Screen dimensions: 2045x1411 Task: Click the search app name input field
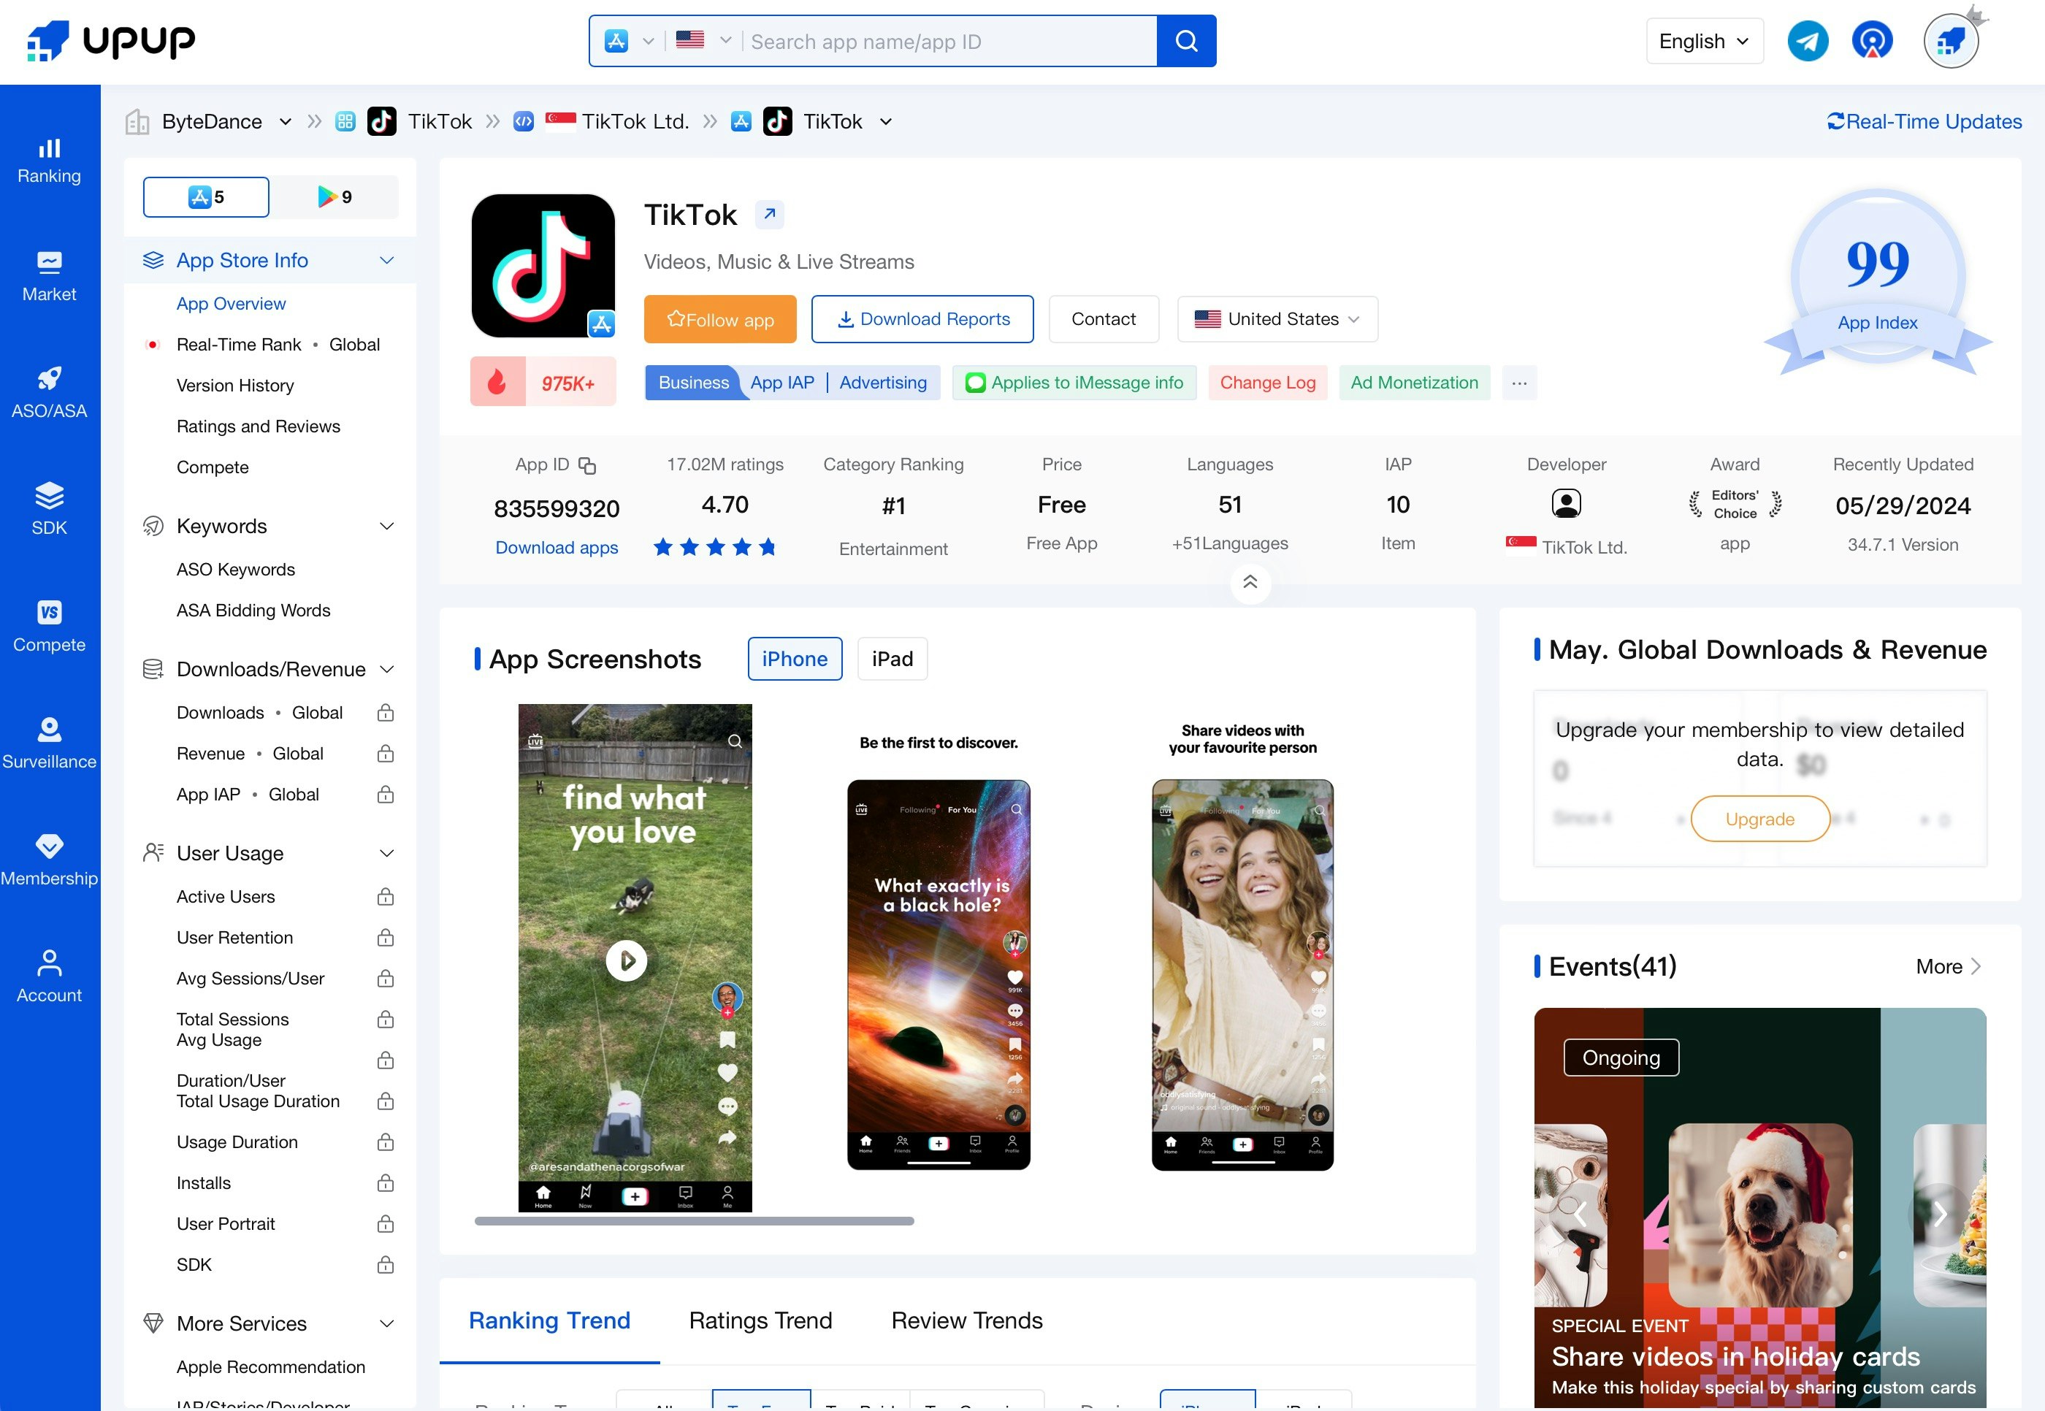click(949, 41)
